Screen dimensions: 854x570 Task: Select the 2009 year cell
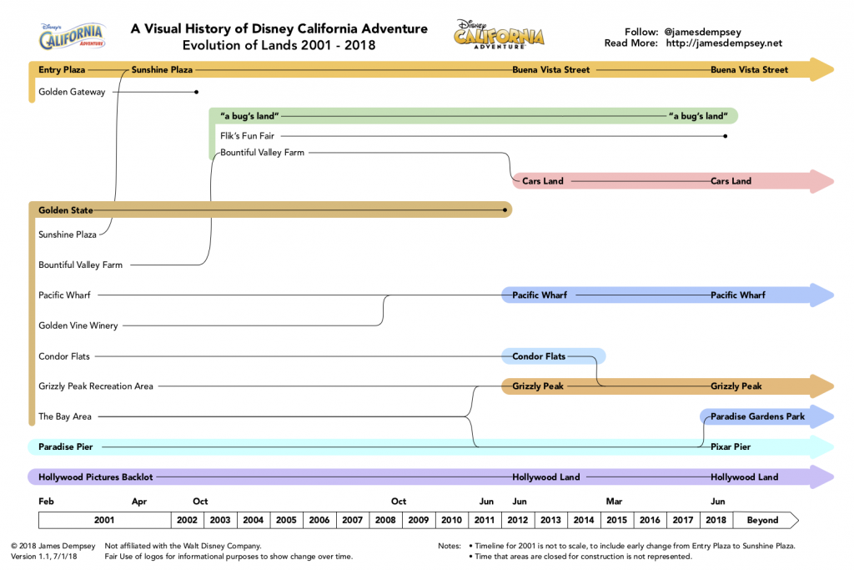coord(419,520)
